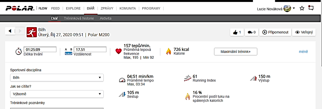Viewport: 322px width, 109px height.
Task: Open the Jak se cítíte dropdown Výborně
Action: [x=57, y=94]
